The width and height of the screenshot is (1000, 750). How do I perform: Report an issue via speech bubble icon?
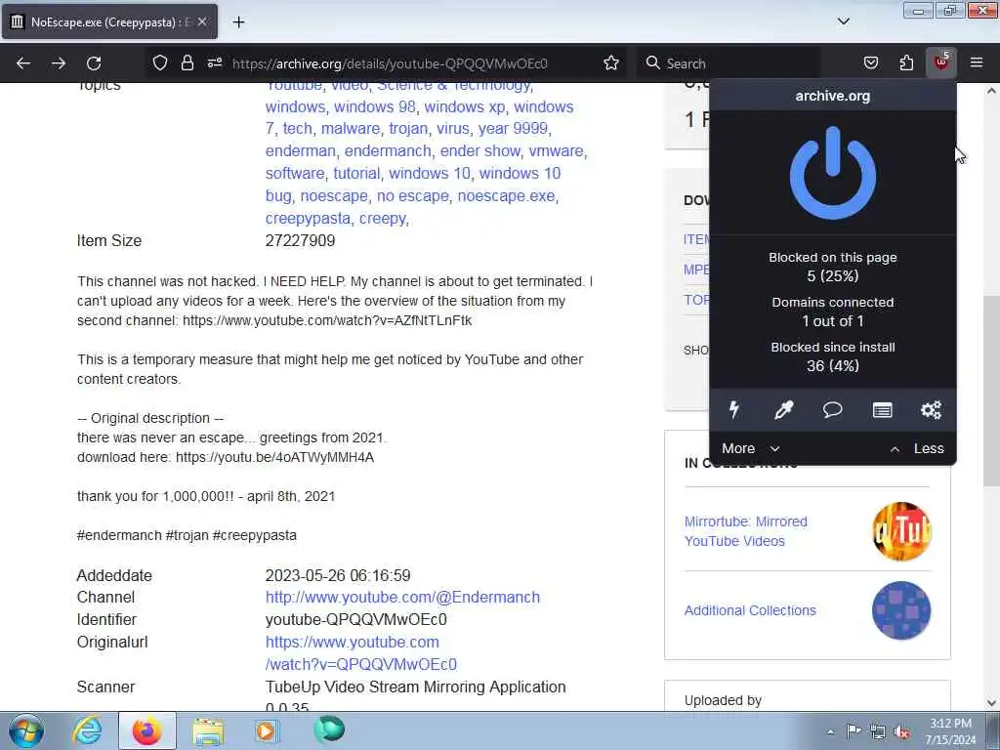pyautogui.click(x=832, y=409)
